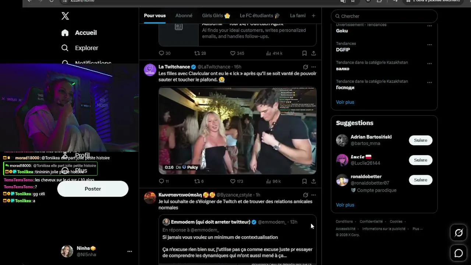
Task: Open the Confidentialité footer link
Action: (371, 222)
